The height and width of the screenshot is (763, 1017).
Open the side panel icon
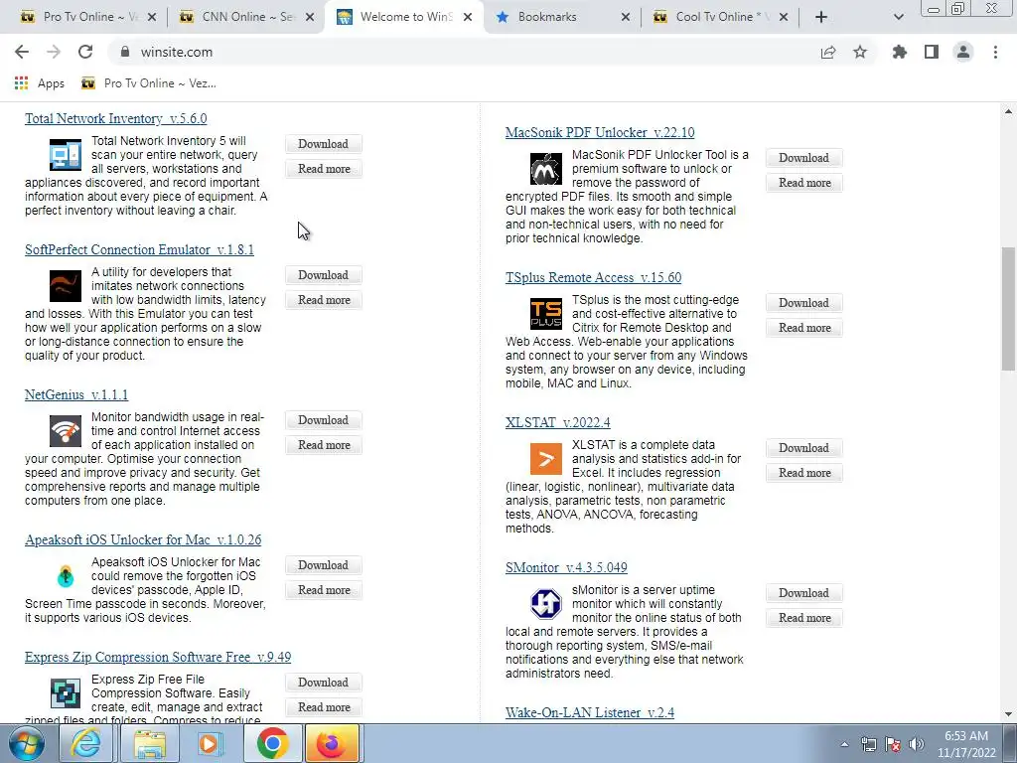[x=932, y=52]
